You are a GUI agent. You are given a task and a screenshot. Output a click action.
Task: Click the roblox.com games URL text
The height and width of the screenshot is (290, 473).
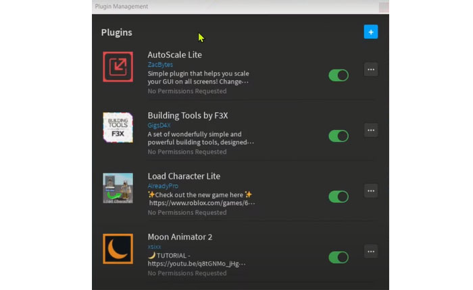[202, 203]
